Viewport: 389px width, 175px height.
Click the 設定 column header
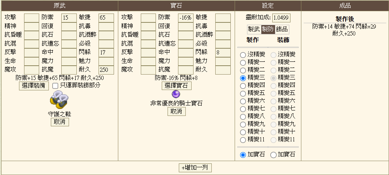[268, 6]
